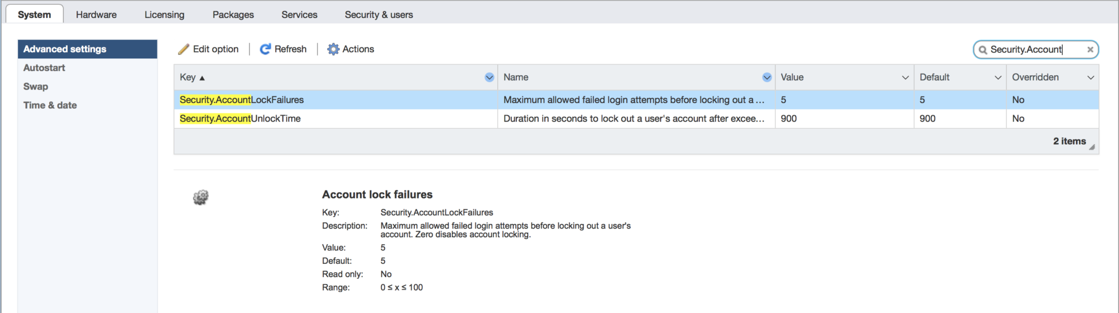Clear the search field with X icon
This screenshot has height=313, width=1119.
(1090, 50)
